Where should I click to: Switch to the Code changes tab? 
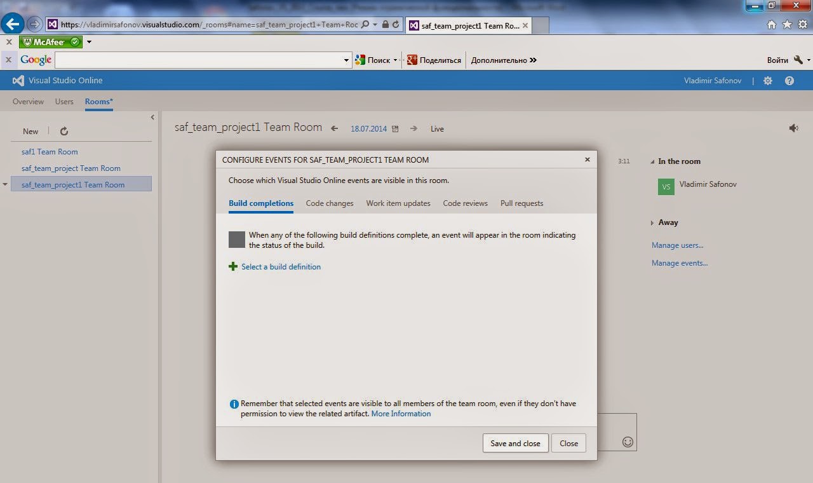330,203
